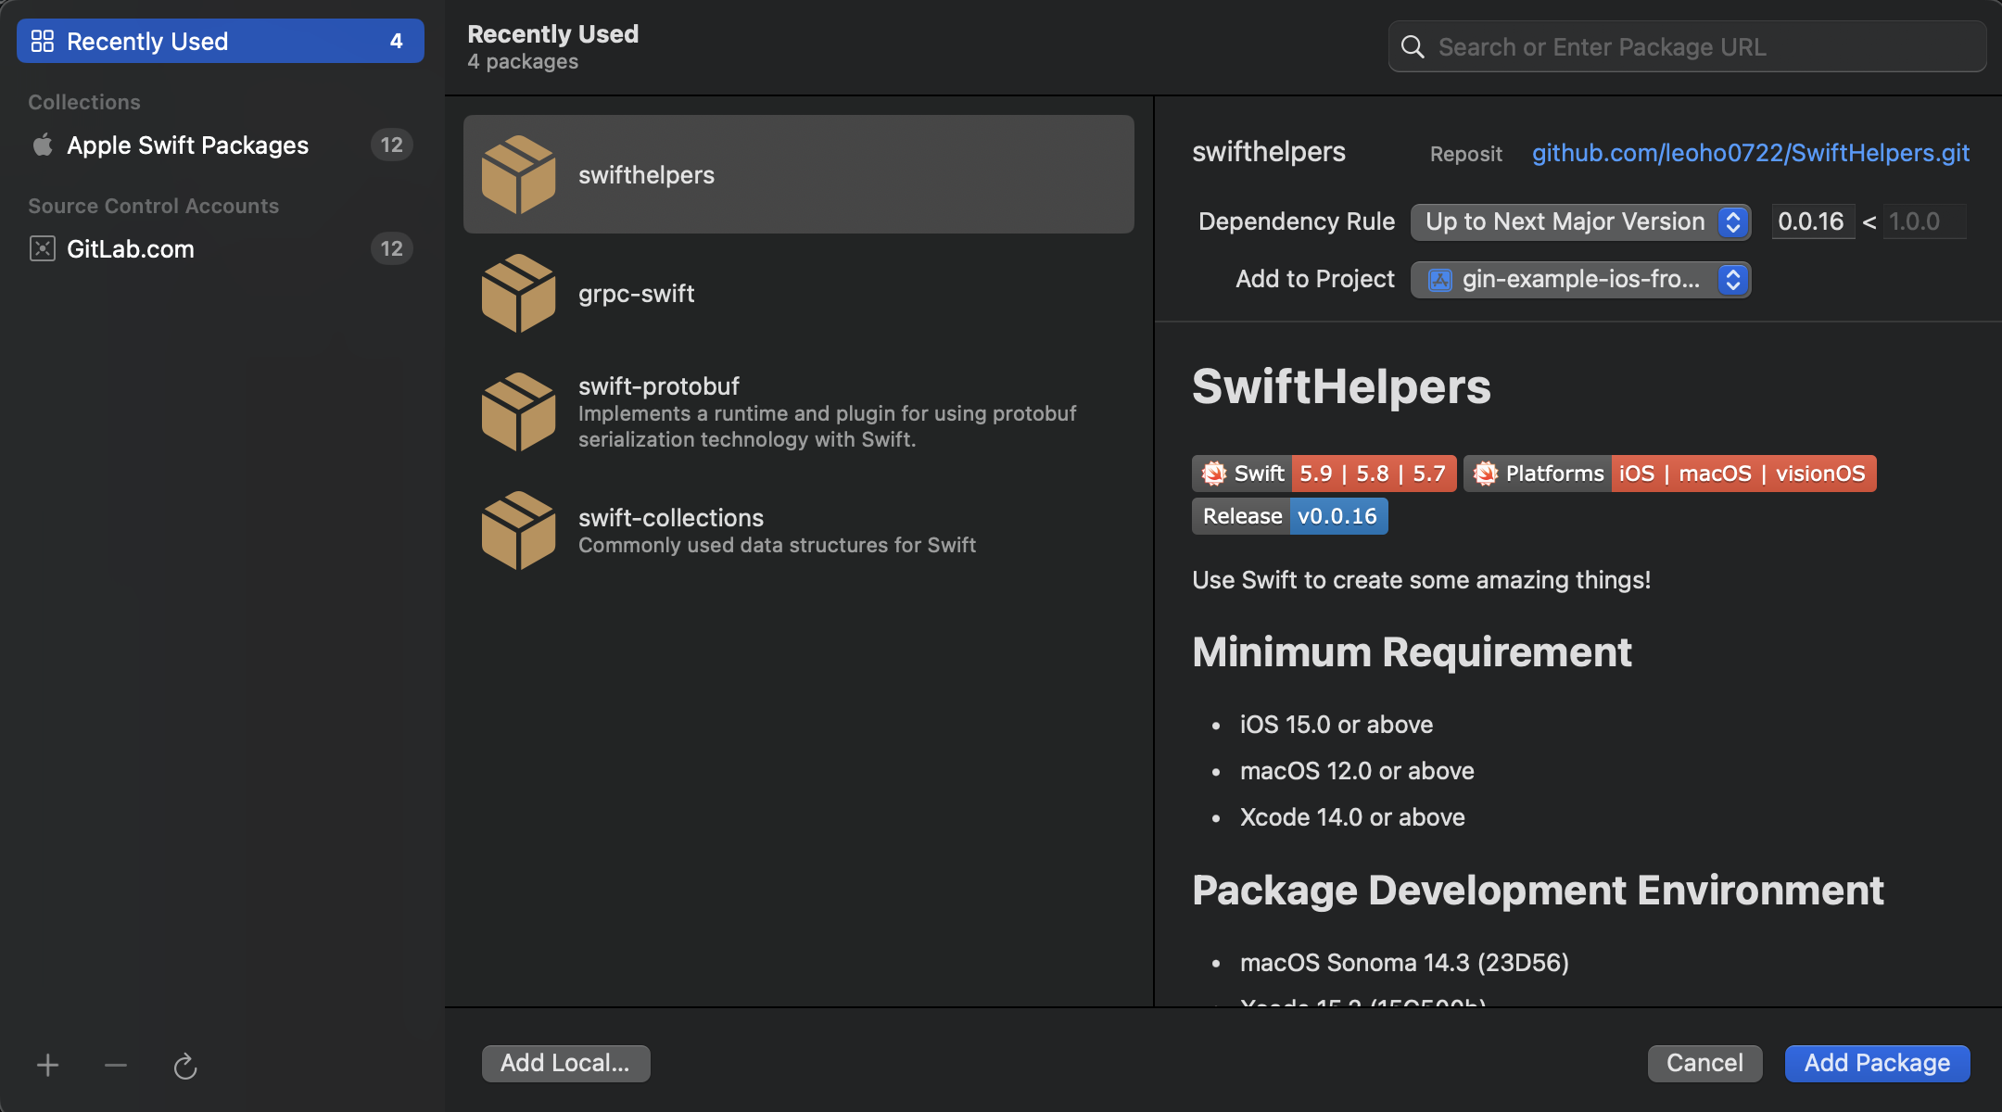
Task: Select the swifthelpers package row
Action: click(798, 175)
